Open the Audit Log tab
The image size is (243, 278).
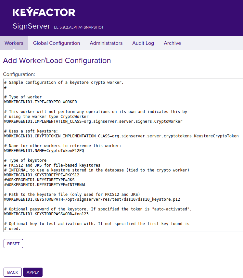click(143, 43)
